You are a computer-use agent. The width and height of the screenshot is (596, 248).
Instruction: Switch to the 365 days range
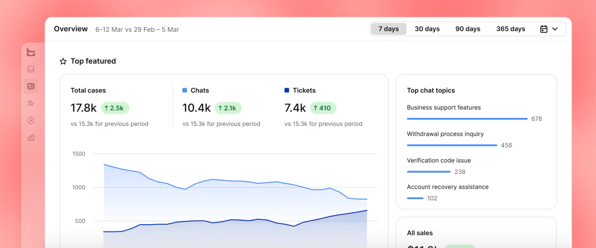tap(510, 29)
